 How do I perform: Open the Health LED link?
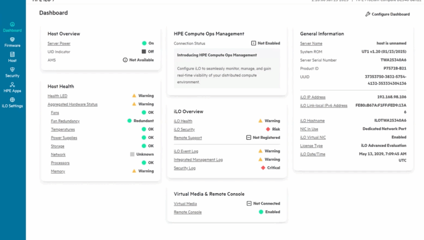[x=57, y=96]
